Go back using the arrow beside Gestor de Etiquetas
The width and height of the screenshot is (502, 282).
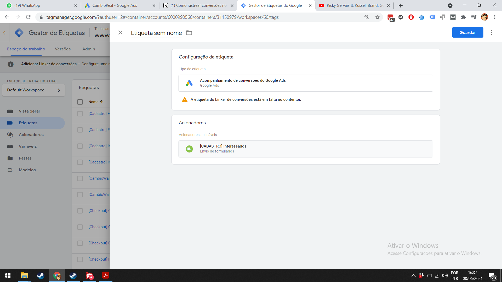pyautogui.click(x=5, y=33)
